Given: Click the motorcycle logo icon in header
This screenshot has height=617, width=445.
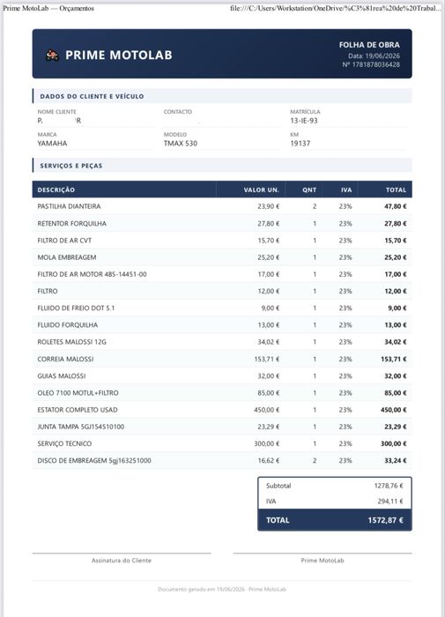Looking at the screenshot, I should click(52, 55).
